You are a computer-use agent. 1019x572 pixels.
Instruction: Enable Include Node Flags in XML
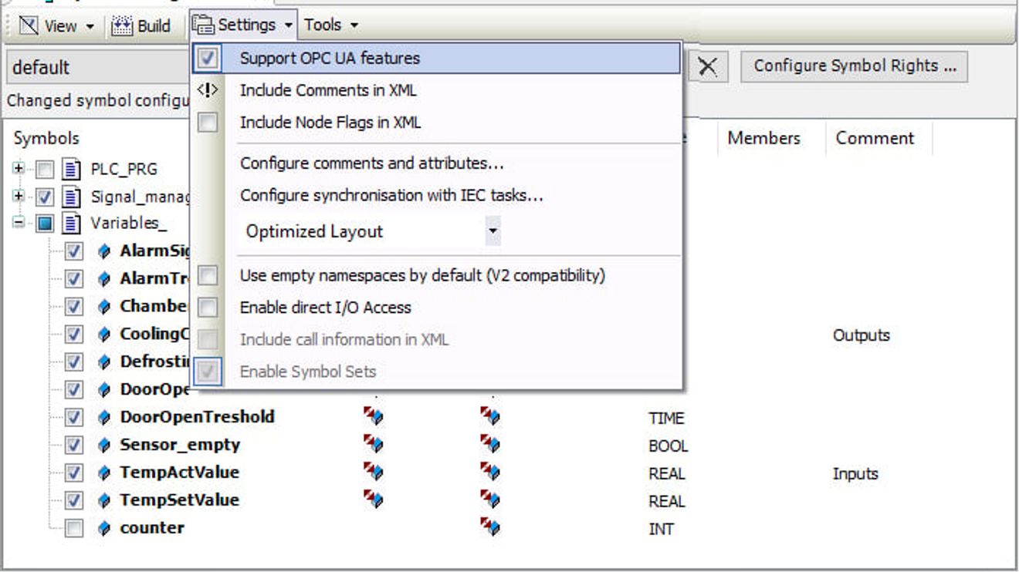[x=208, y=123]
